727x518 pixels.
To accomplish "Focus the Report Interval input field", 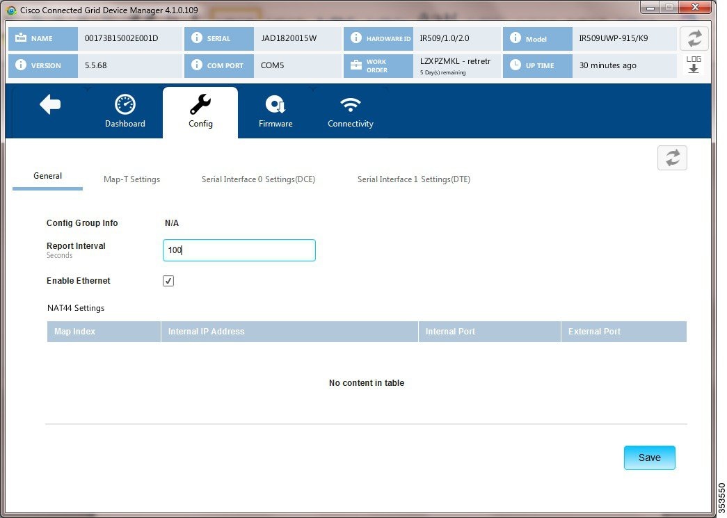I will (x=239, y=250).
